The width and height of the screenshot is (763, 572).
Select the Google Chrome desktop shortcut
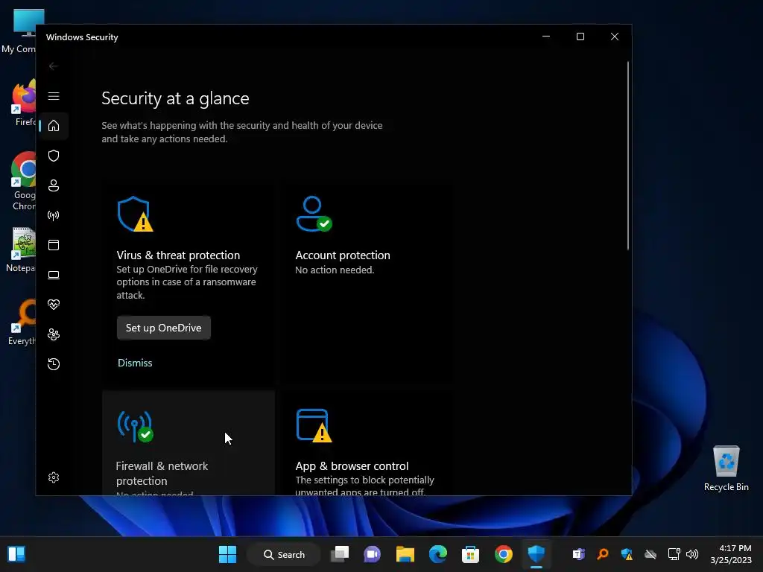point(23,181)
